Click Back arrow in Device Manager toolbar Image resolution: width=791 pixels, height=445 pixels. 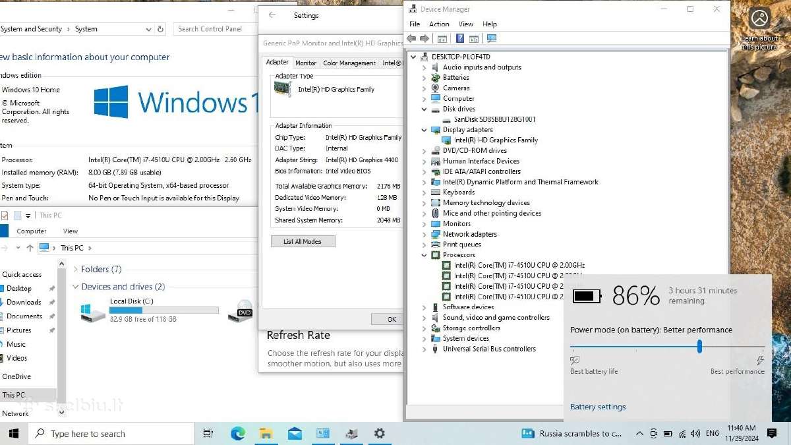[x=412, y=39]
